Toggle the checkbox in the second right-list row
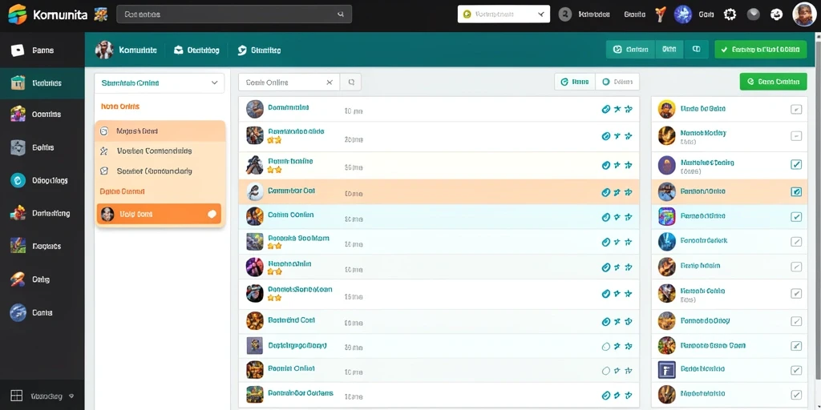 (x=796, y=136)
